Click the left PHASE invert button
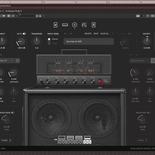Viewport: 155px width, 155px height. (x=6, y=140)
